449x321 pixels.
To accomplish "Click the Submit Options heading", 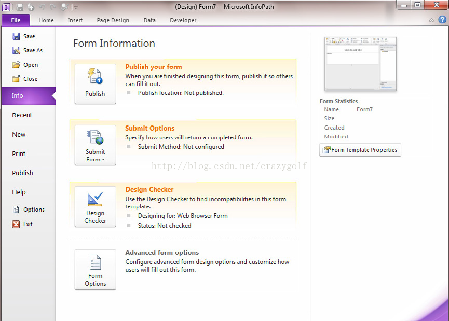I will point(150,128).
